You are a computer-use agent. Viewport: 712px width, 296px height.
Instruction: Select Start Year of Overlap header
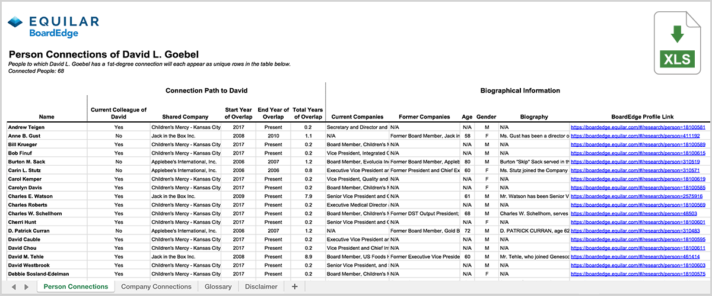coord(240,114)
